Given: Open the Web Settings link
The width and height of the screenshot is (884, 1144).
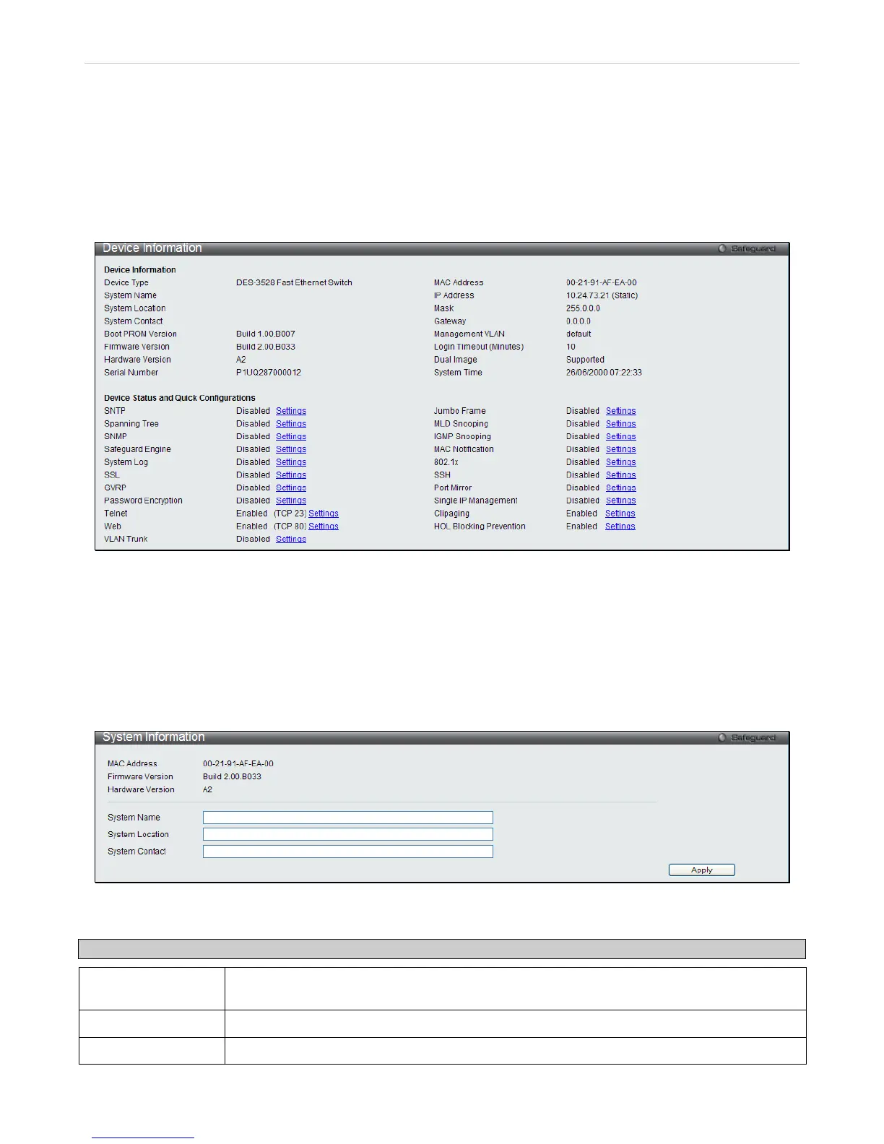Looking at the screenshot, I should [324, 526].
